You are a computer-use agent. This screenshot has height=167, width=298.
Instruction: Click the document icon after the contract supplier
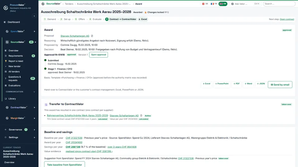(x=141, y=115)
